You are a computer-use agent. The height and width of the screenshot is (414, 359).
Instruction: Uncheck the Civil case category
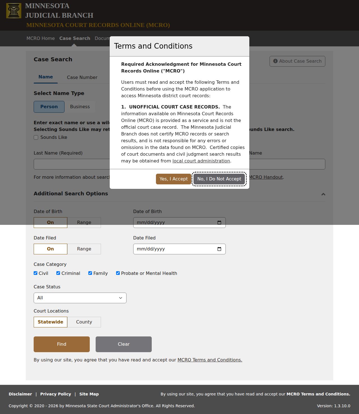coord(36,273)
